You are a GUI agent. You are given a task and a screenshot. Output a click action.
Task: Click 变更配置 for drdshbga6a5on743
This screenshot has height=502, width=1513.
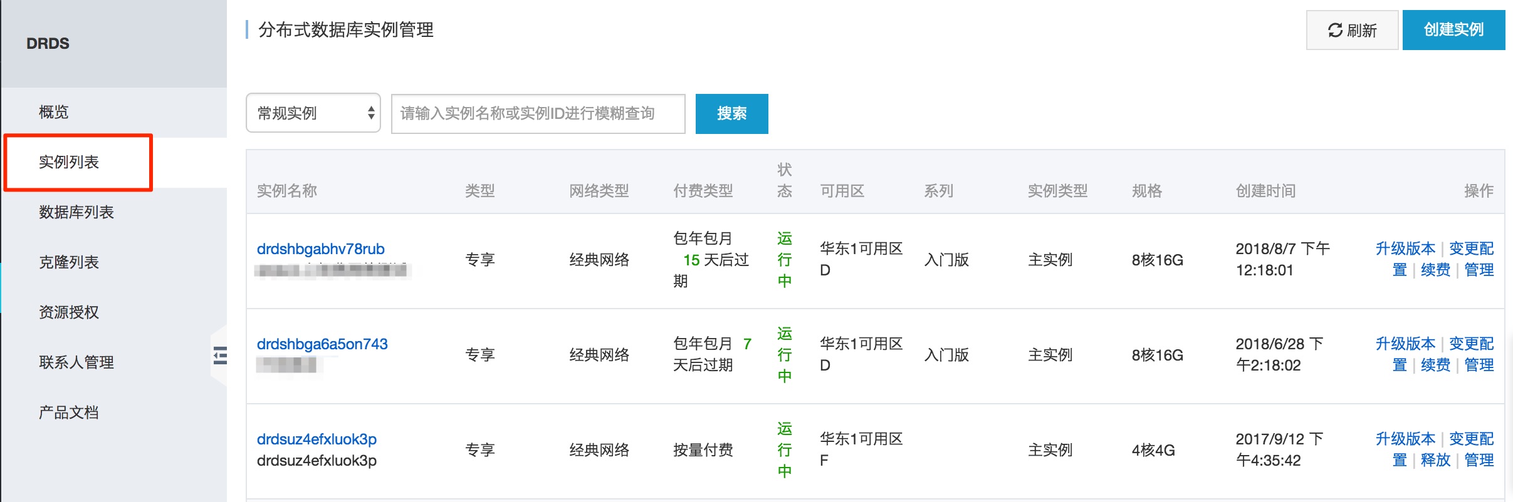(1471, 344)
